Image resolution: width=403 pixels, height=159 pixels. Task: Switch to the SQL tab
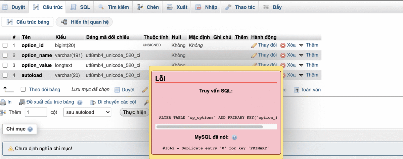click(81, 7)
